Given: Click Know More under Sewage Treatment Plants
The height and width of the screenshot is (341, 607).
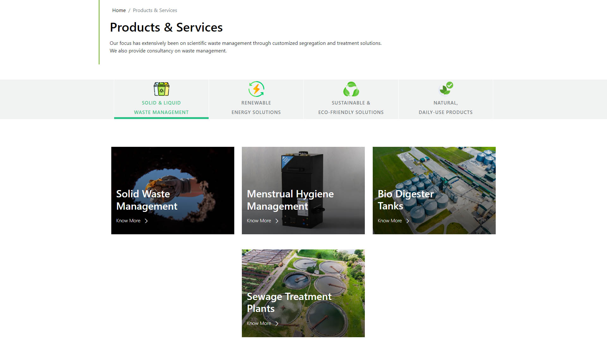Looking at the screenshot, I should [259, 323].
